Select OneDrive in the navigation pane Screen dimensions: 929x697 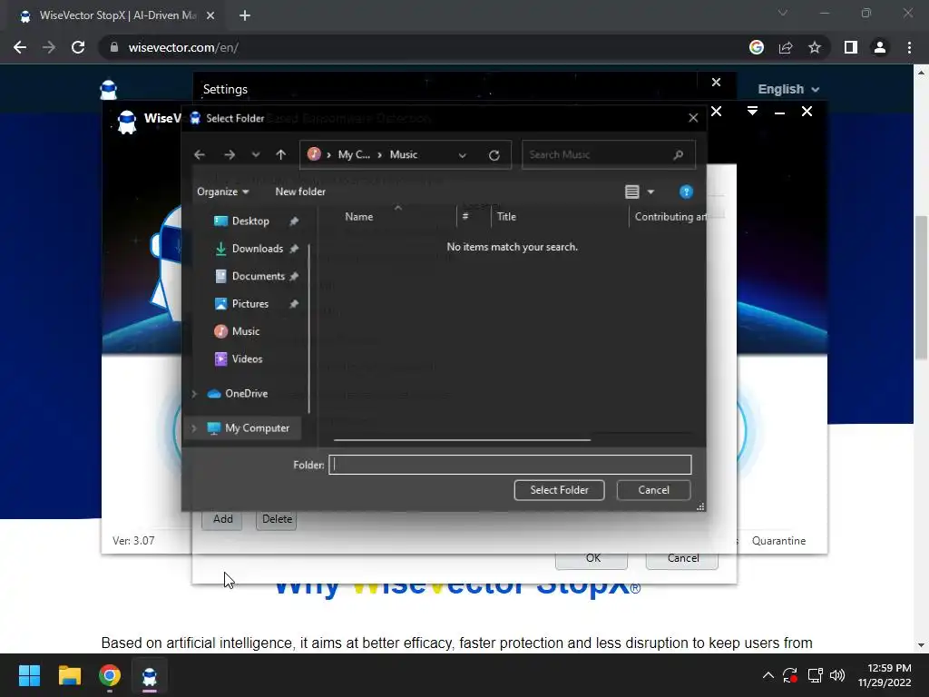[x=246, y=394]
